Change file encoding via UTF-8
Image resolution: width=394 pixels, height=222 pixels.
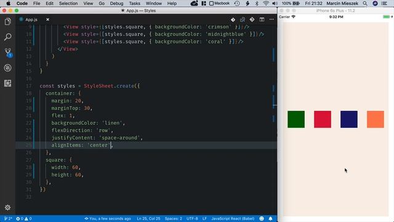(x=192, y=218)
